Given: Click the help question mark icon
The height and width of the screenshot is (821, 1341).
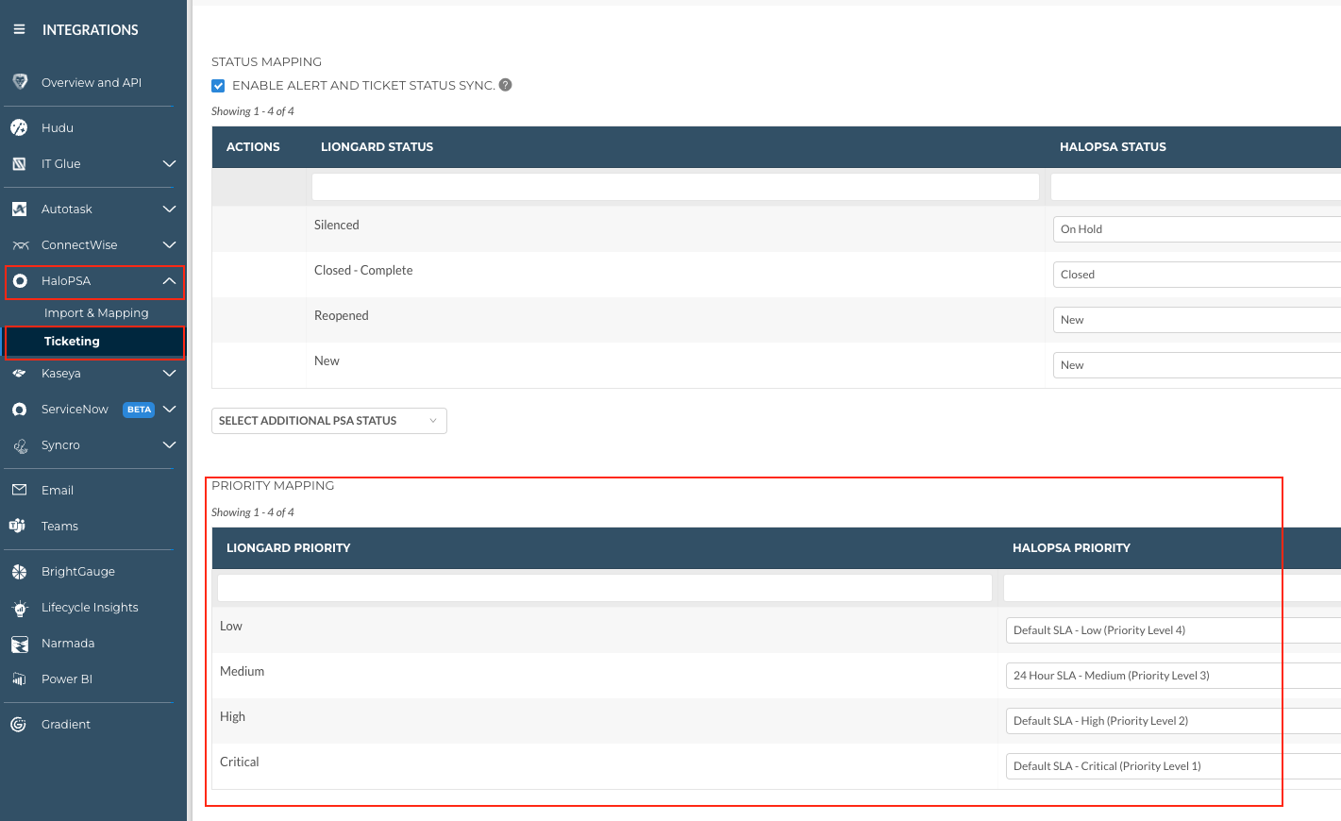Looking at the screenshot, I should click(506, 85).
